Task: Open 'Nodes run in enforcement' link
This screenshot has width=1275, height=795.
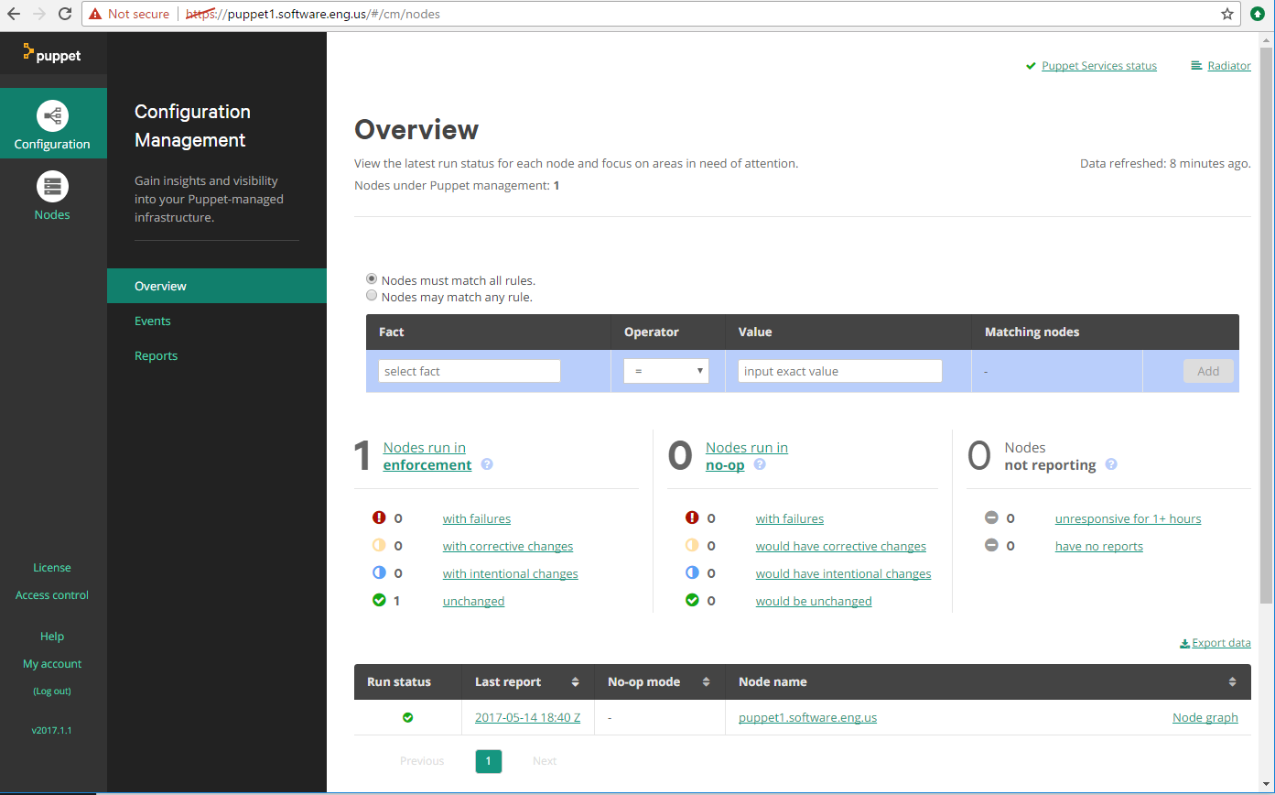Action: (x=427, y=456)
